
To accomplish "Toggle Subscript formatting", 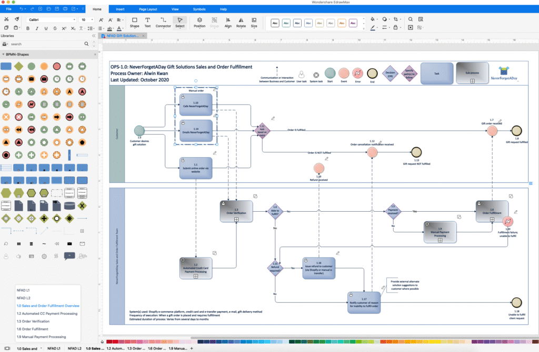I will coord(73,28).
